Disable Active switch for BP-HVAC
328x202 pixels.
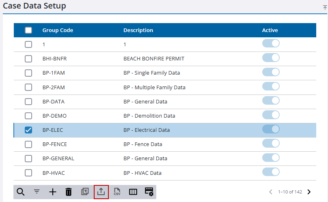coord(271,172)
